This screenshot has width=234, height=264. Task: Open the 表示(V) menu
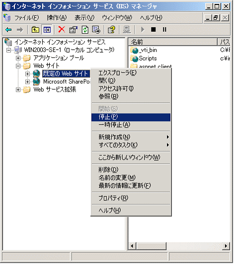coord(84,18)
